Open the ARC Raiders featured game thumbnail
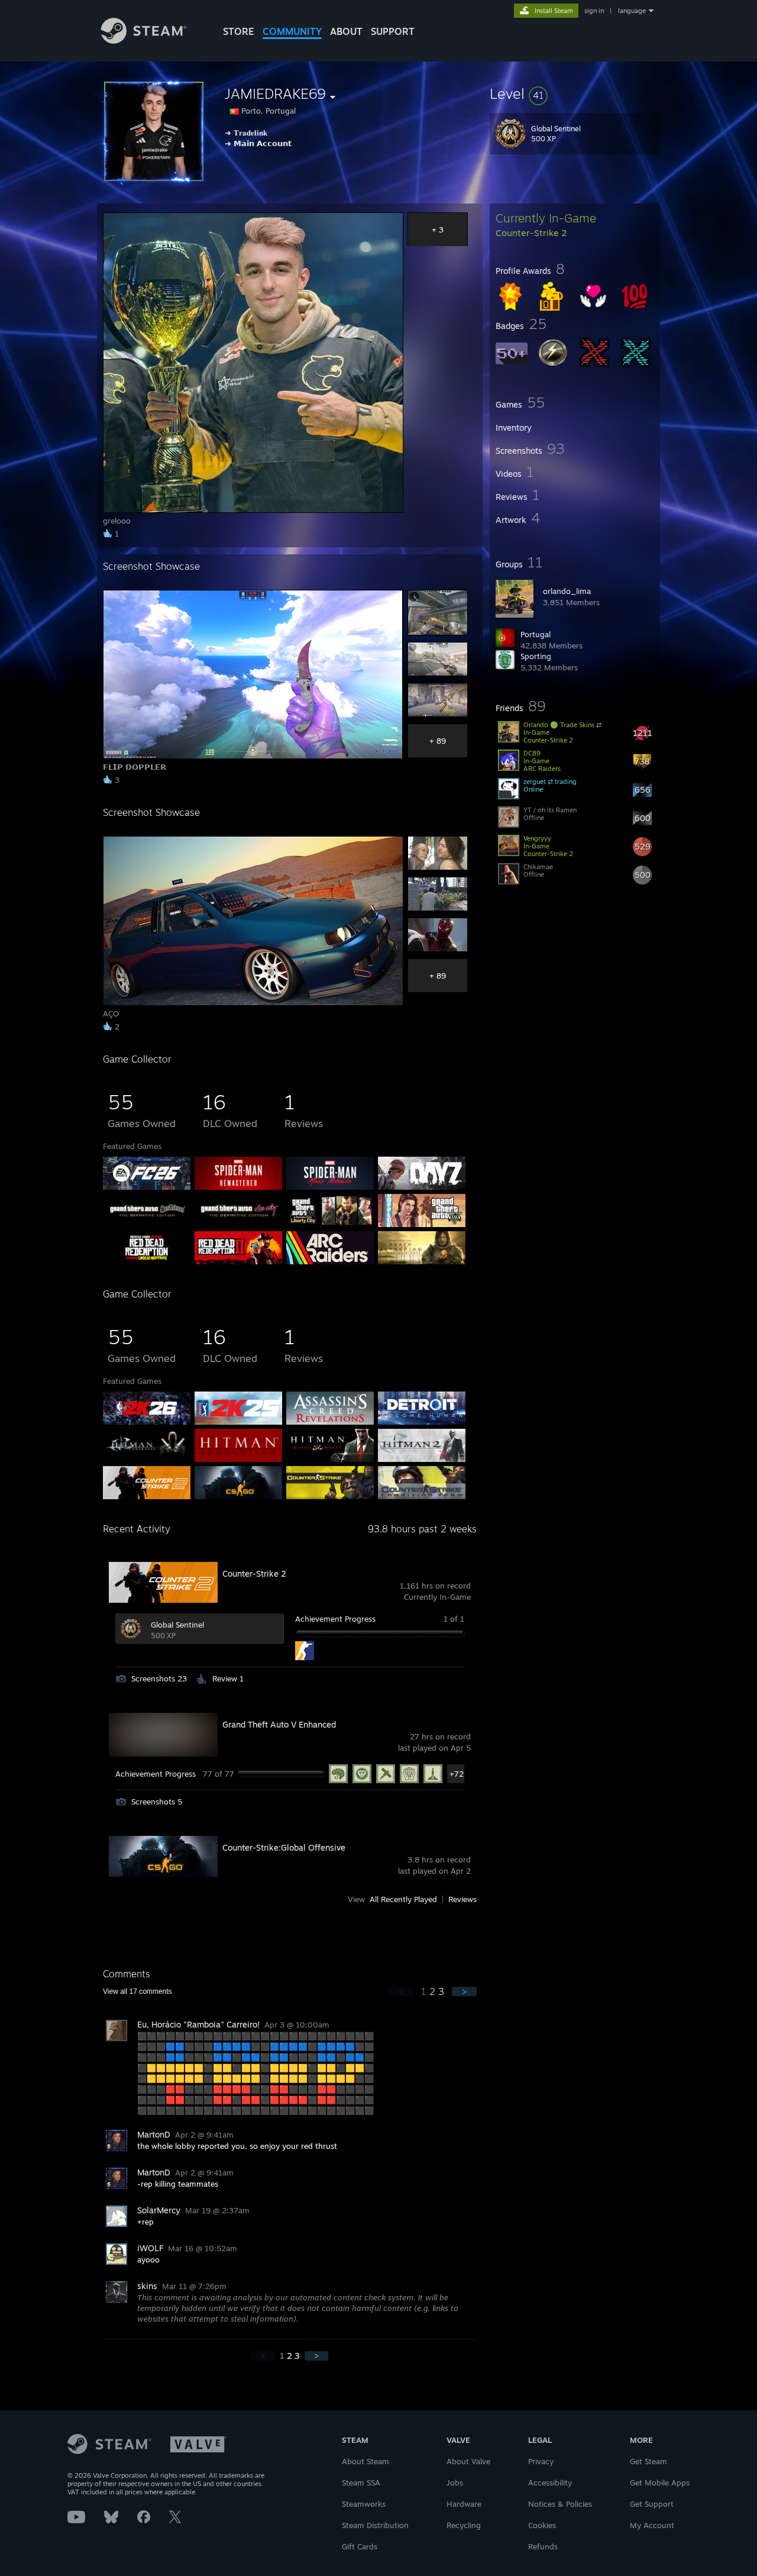 click(329, 1248)
